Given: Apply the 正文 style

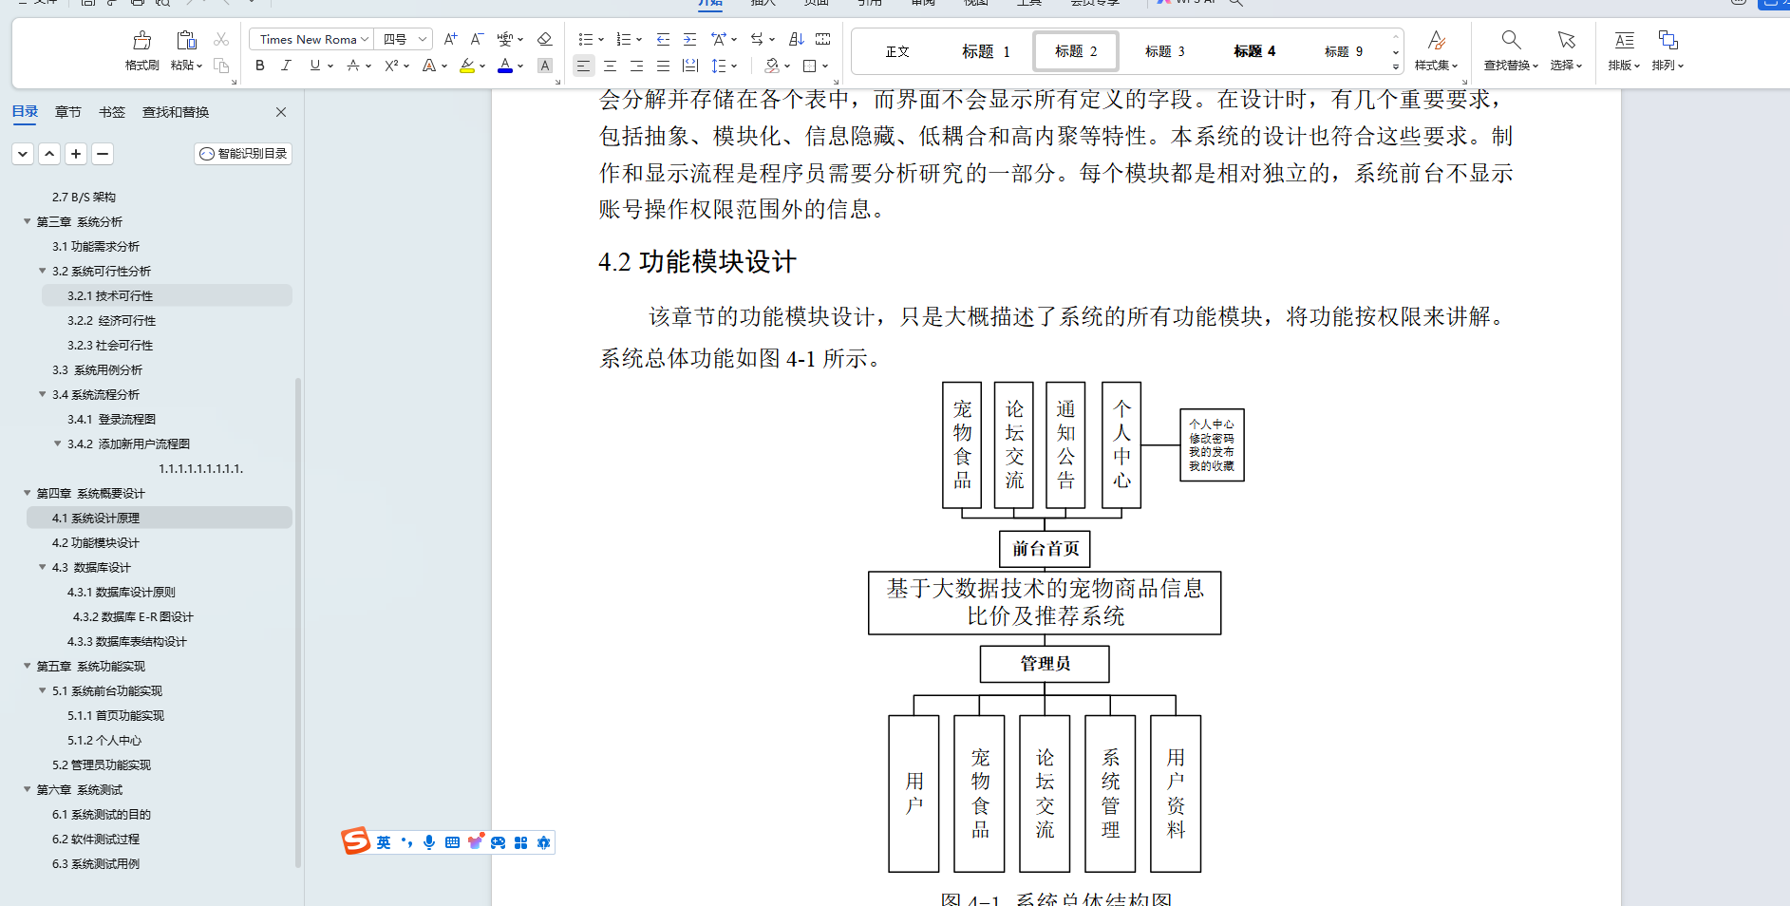Looking at the screenshot, I should pyautogui.click(x=897, y=51).
